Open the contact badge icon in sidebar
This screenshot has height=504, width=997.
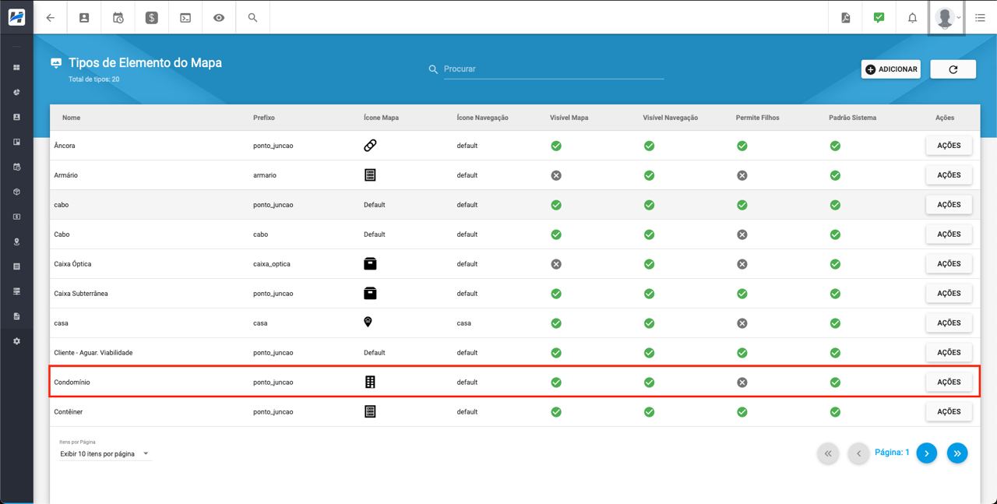click(16, 117)
